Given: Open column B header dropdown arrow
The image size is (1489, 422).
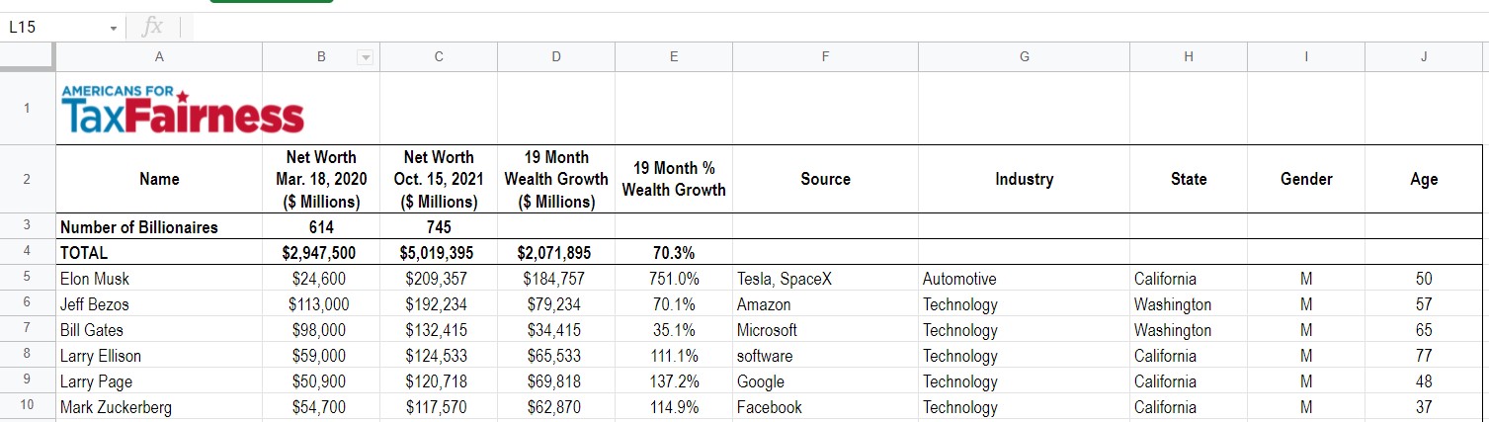Looking at the screenshot, I should pos(365,58).
